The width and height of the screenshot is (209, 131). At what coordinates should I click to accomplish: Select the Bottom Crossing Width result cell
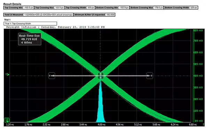point(181,8)
